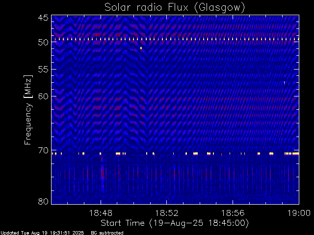Click the '60' frequency tick label

point(43,96)
